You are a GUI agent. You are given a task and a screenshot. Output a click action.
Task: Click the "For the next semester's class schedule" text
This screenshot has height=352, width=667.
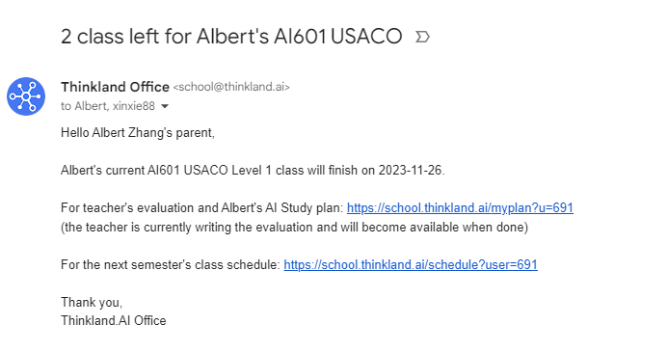171,265
